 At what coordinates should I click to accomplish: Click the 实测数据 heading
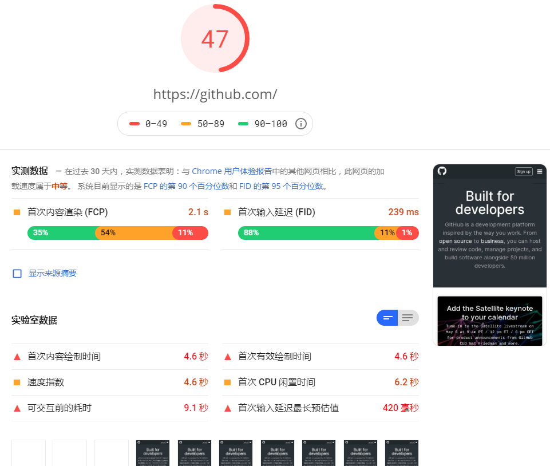(29, 171)
